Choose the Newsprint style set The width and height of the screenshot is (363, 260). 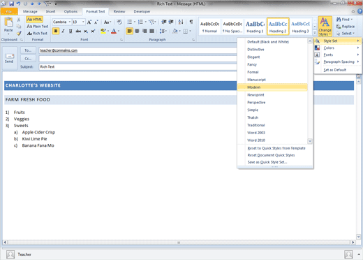[x=272, y=95]
